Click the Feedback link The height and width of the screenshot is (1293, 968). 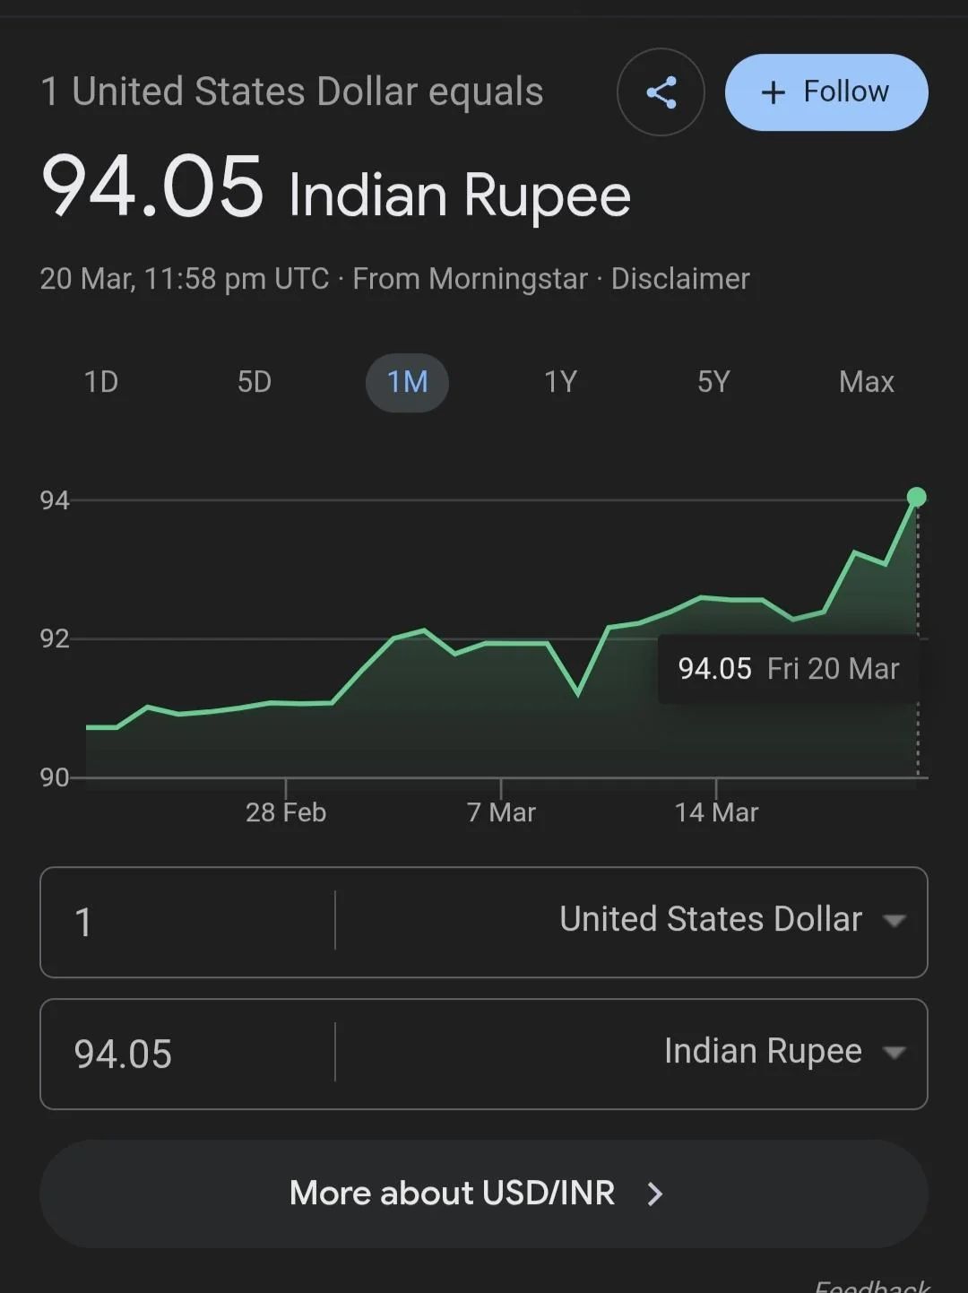[x=871, y=1286]
